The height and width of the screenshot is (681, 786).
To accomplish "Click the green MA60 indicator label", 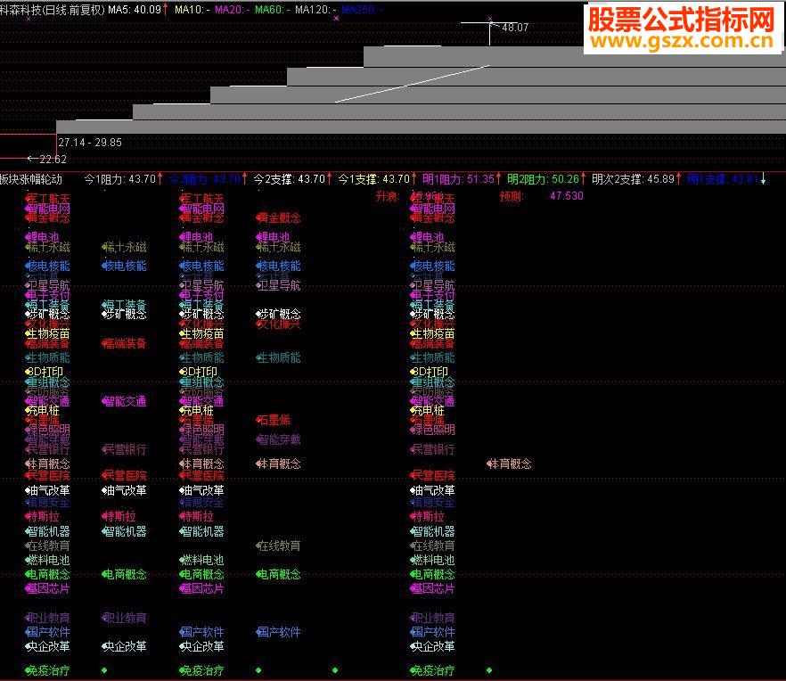I will tap(272, 10).
